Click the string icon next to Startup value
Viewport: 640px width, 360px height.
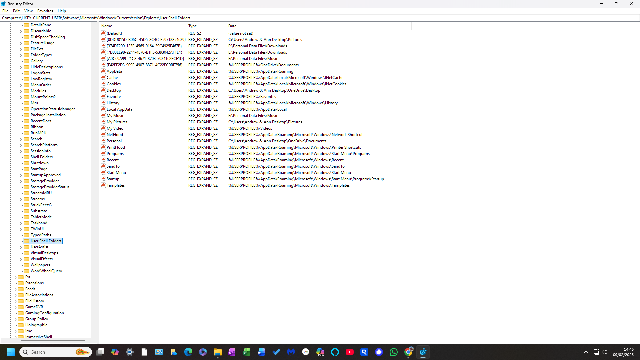coord(103,179)
